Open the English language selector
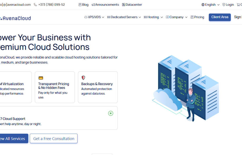Viewport: 242px width, 155px height. pyautogui.click(x=210, y=4)
